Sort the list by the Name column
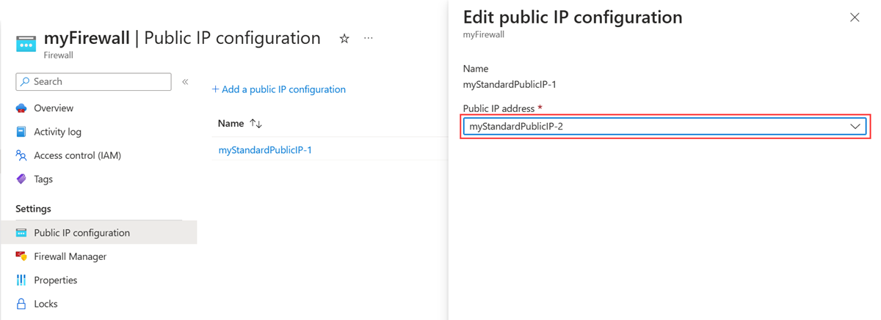The width and height of the screenshot is (881, 320). (x=255, y=124)
